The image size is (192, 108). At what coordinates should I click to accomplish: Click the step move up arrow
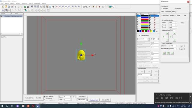[x=167, y=33]
